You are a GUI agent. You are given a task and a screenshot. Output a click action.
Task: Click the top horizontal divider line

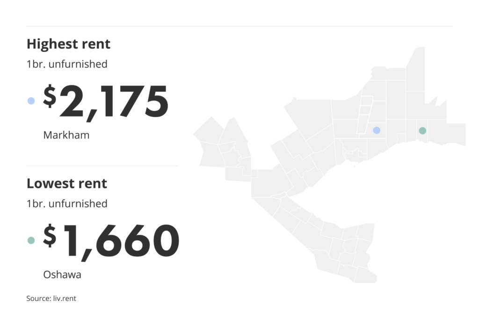point(239,26)
